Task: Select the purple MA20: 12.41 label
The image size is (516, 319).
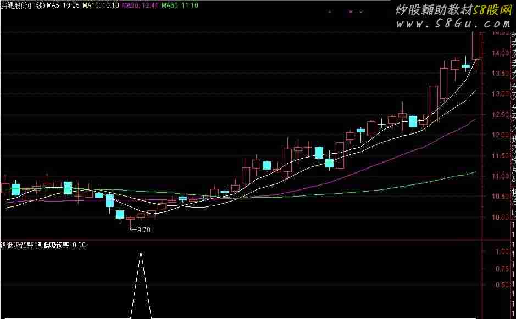Action: [140, 5]
